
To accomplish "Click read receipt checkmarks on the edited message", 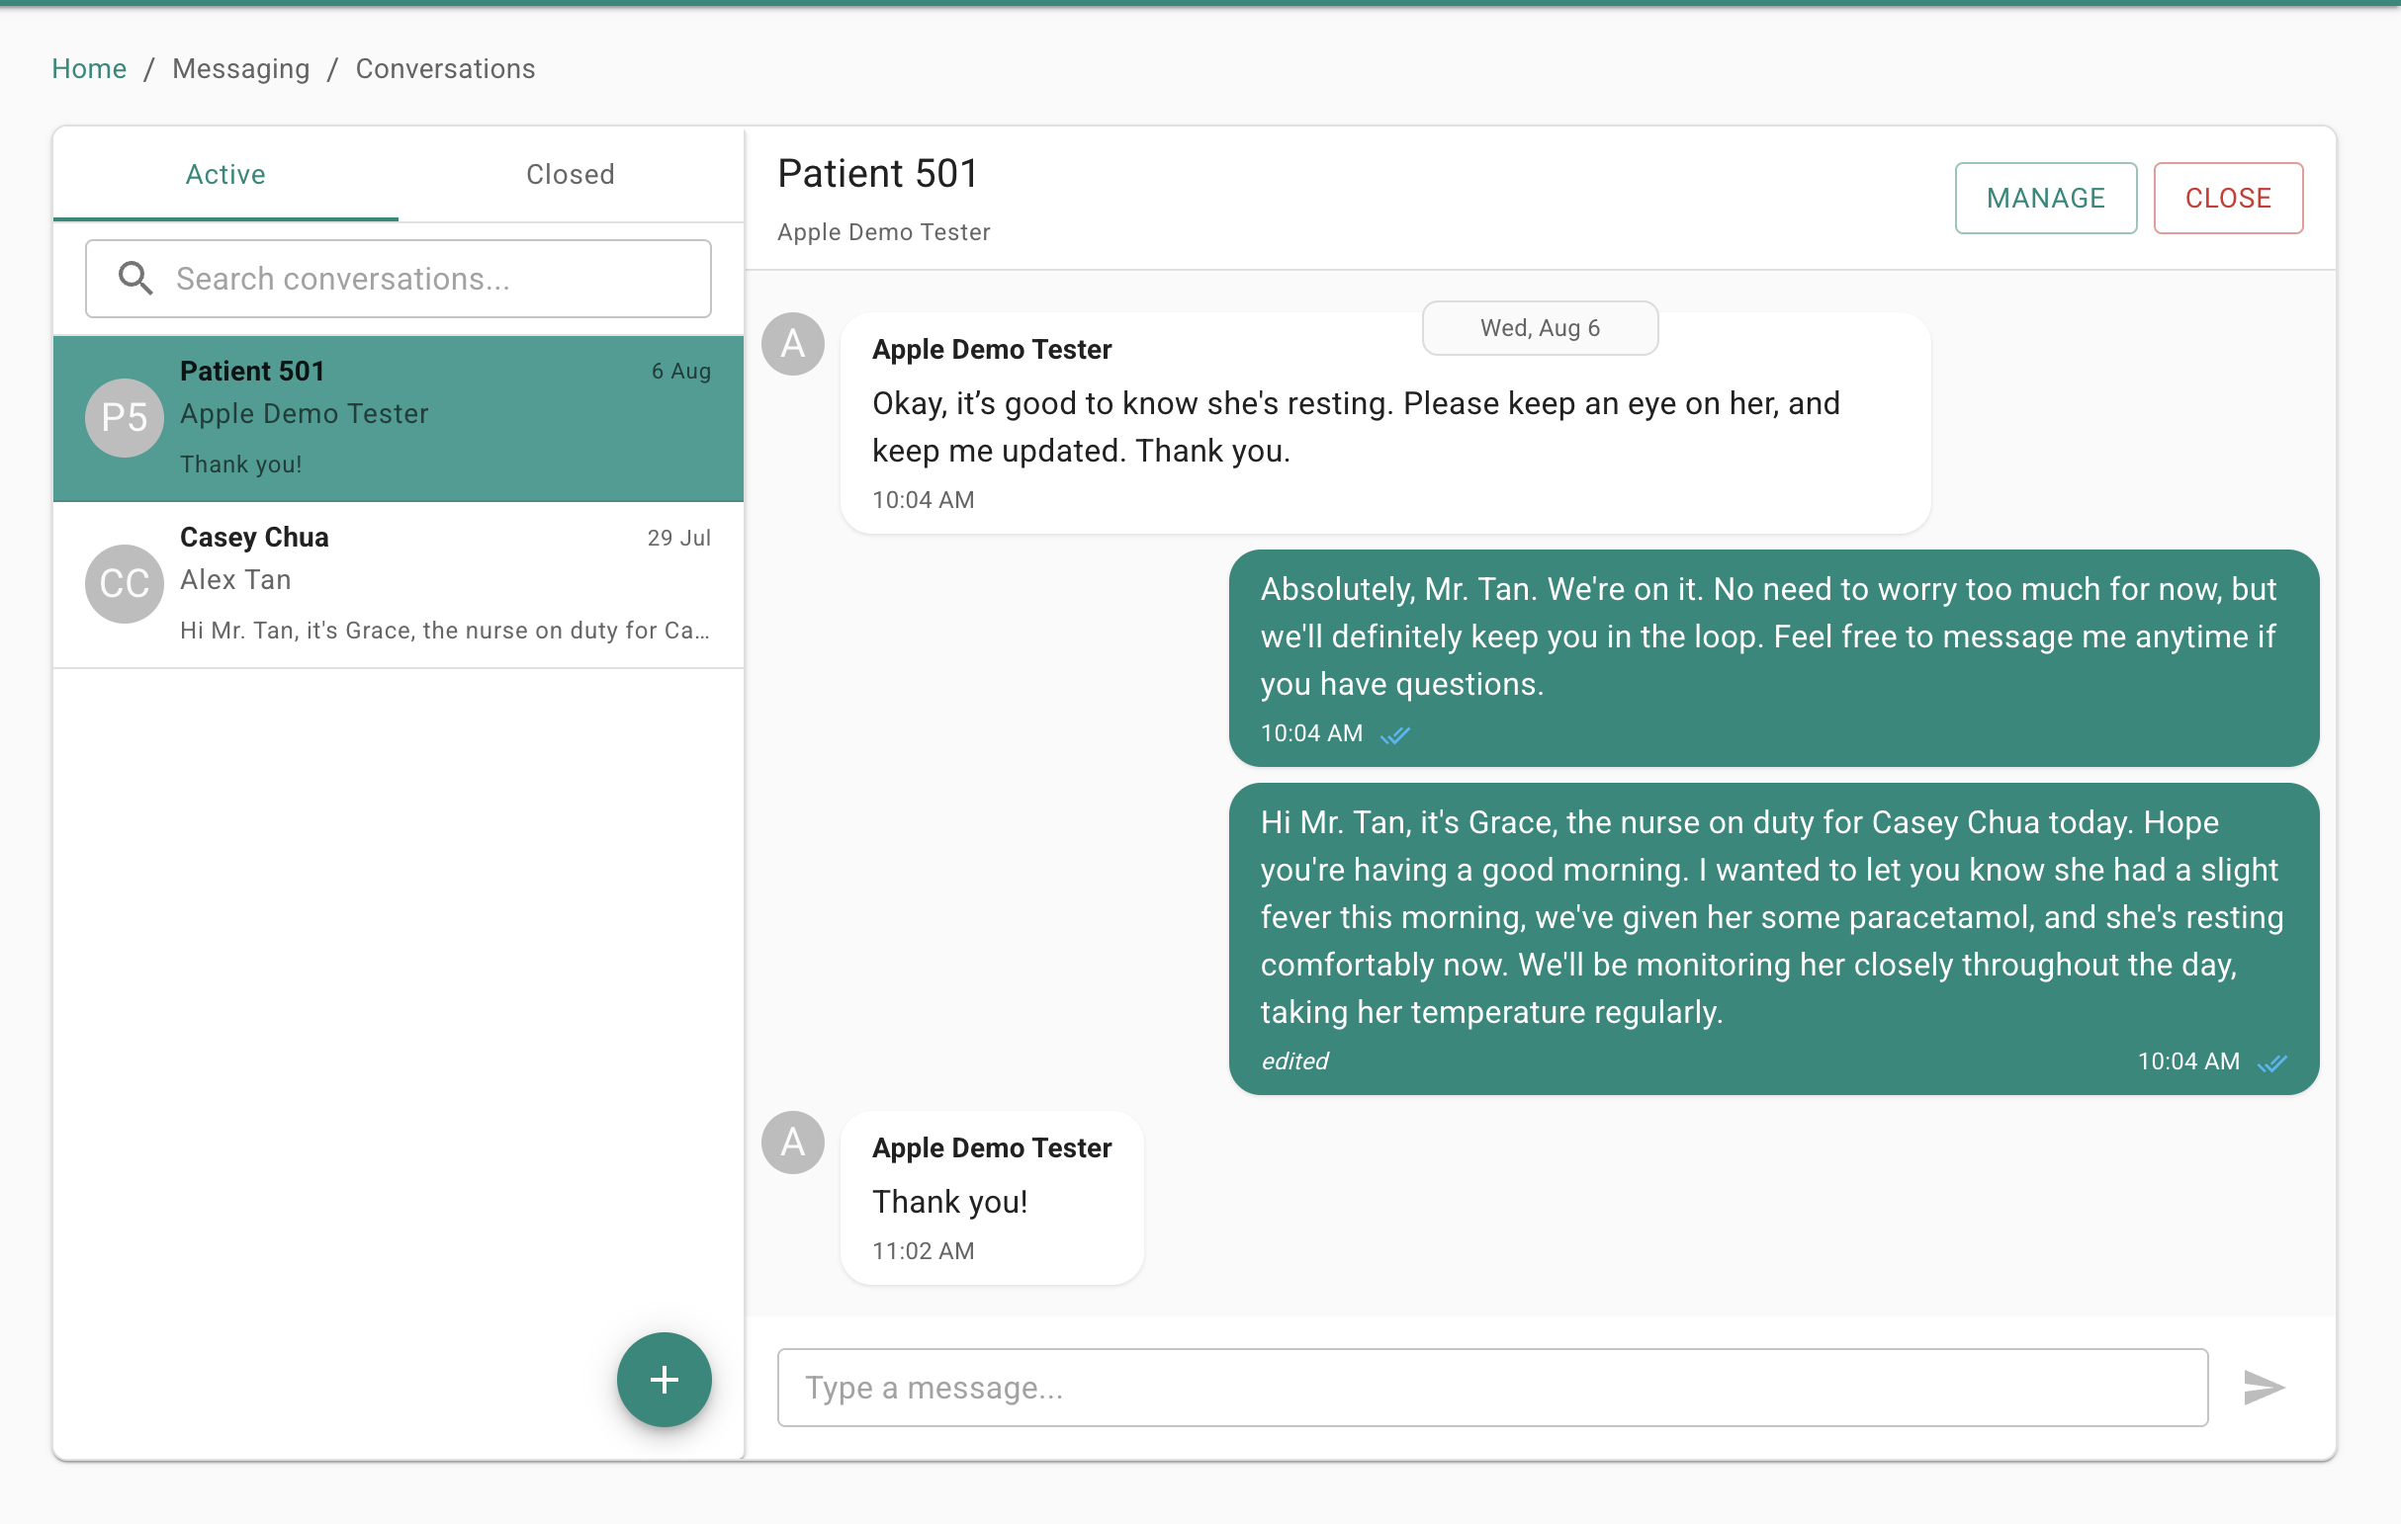I will pyautogui.click(x=2272, y=1062).
